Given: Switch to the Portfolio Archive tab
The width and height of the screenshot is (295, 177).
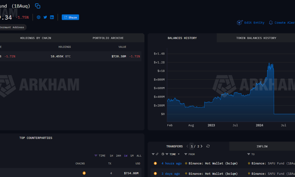Looking at the screenshot, I should (107, 38).
